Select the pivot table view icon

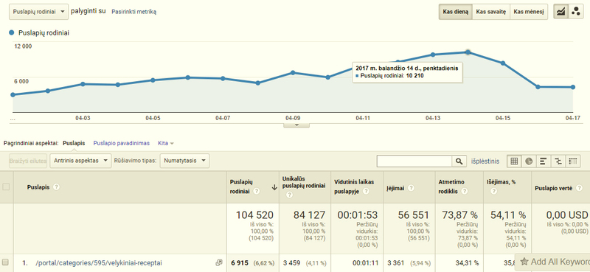pyautogui.click(x=573, y=161)
